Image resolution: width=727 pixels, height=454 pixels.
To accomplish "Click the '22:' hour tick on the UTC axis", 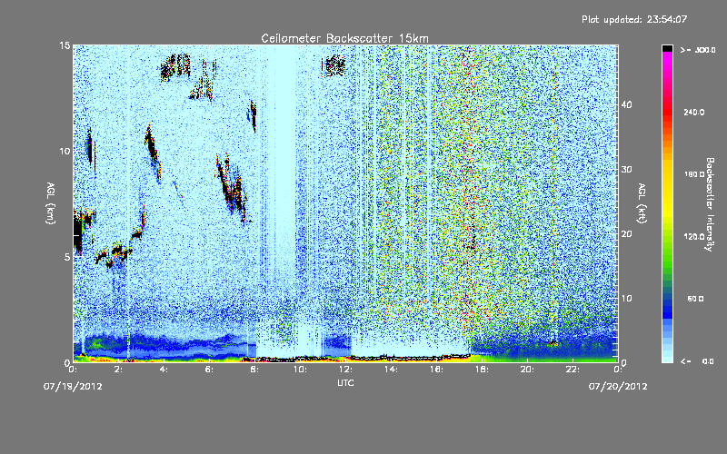I will pos(573,370).
